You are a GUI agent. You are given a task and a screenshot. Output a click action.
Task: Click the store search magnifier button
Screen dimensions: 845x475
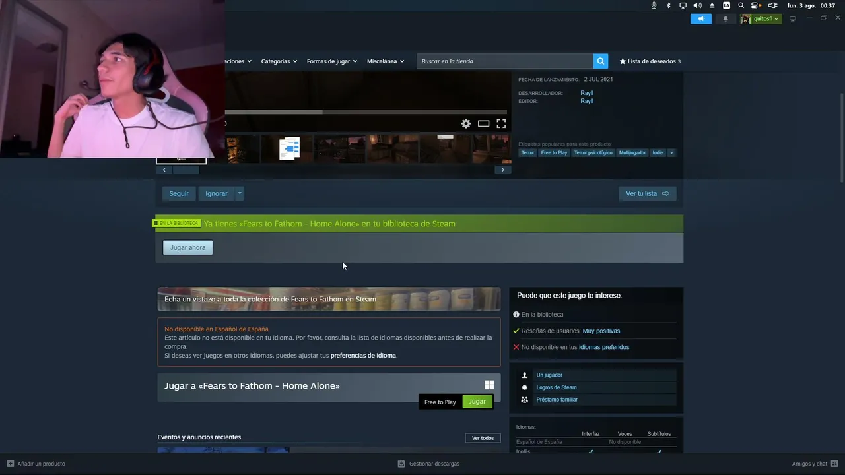[600, 61]
